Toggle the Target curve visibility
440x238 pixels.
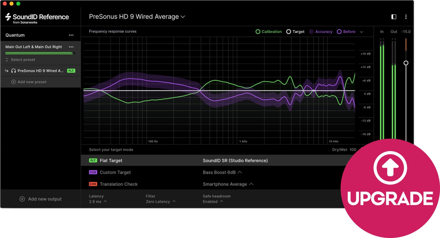pos(289,32)
